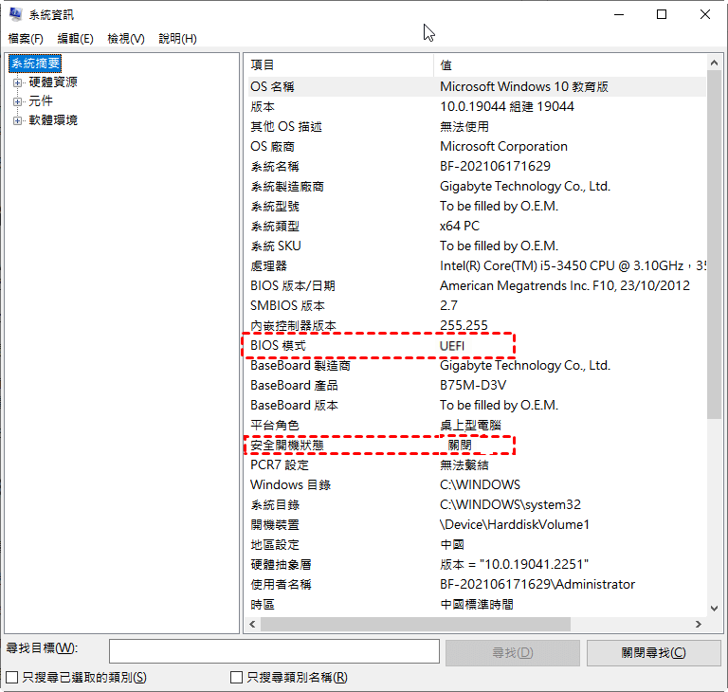Maximize the 系統資訊 window
Viewport: 728px width, 692px height.
tap(662, 14)
